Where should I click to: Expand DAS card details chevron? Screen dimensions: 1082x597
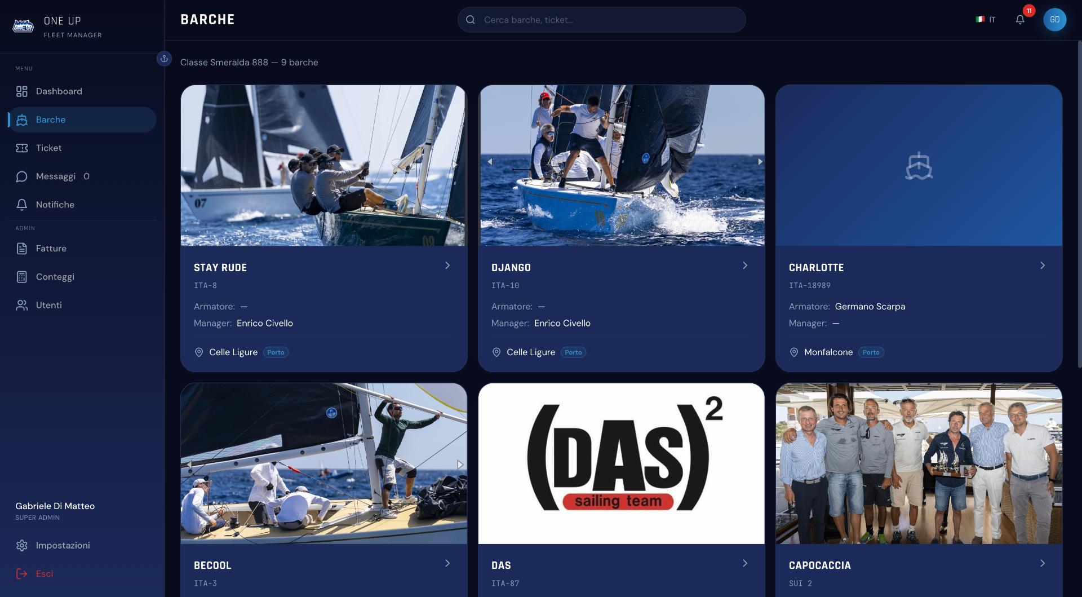(745, 563)
